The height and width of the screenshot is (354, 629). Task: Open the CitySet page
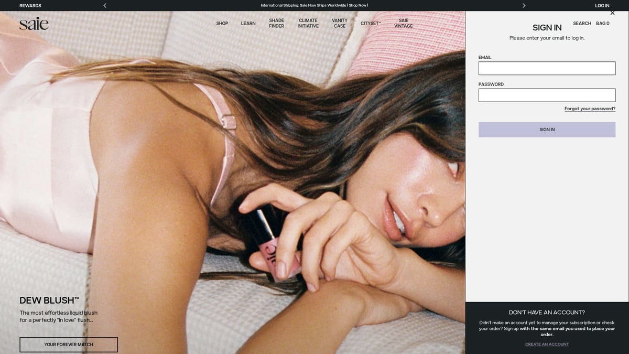pyautogui.click(x=371, y=24)
